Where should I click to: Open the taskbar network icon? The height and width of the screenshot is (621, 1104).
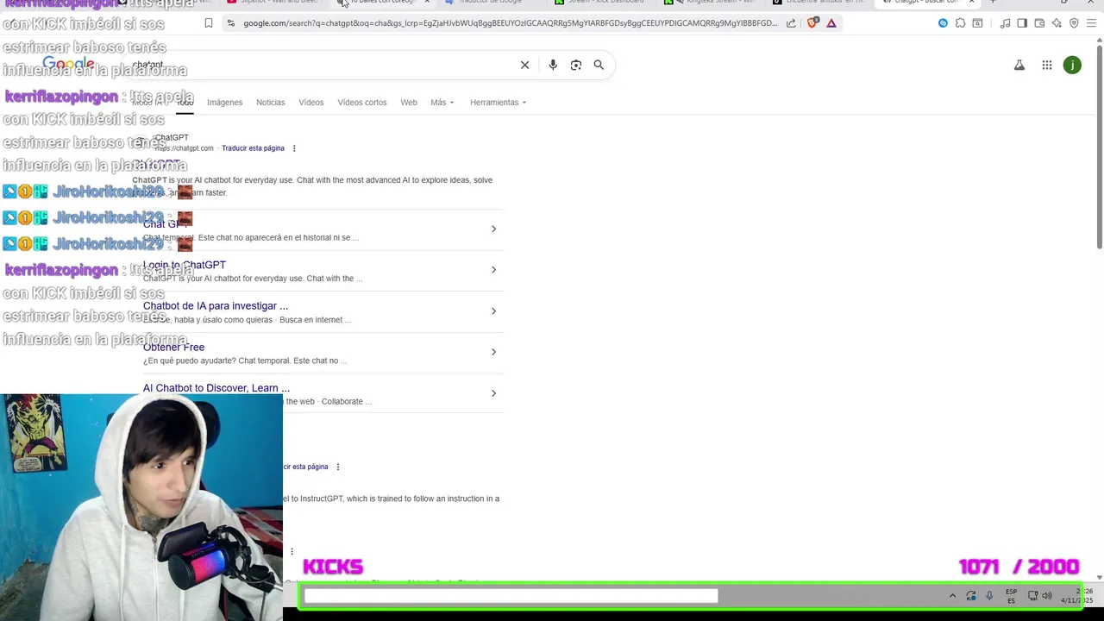(x=1032, y=595)
